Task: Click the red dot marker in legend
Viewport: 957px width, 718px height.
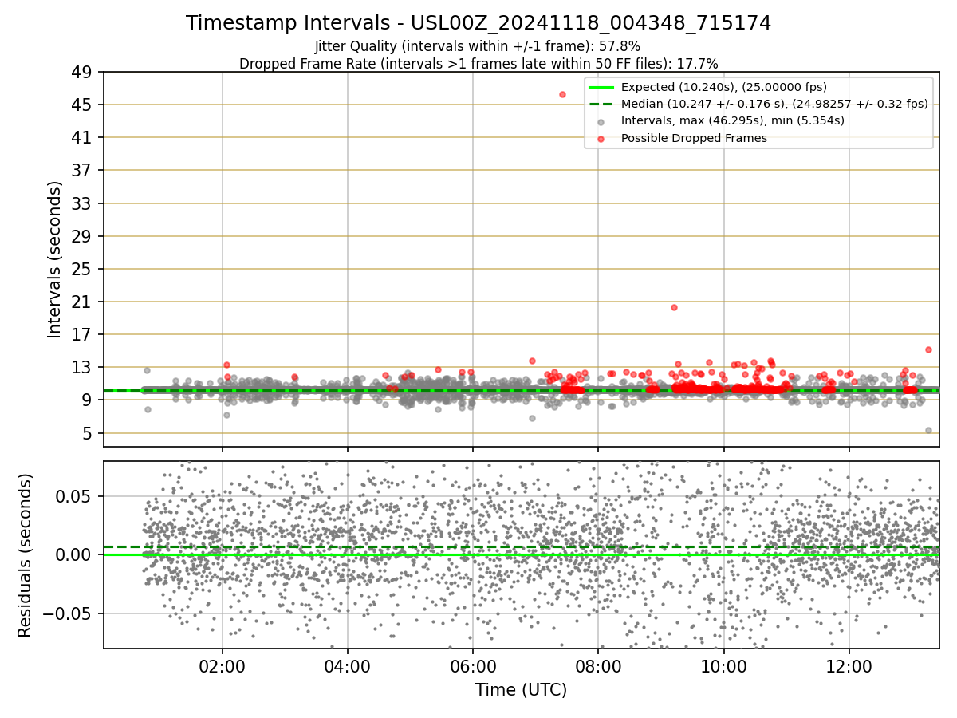Action: tap(601, 138)
